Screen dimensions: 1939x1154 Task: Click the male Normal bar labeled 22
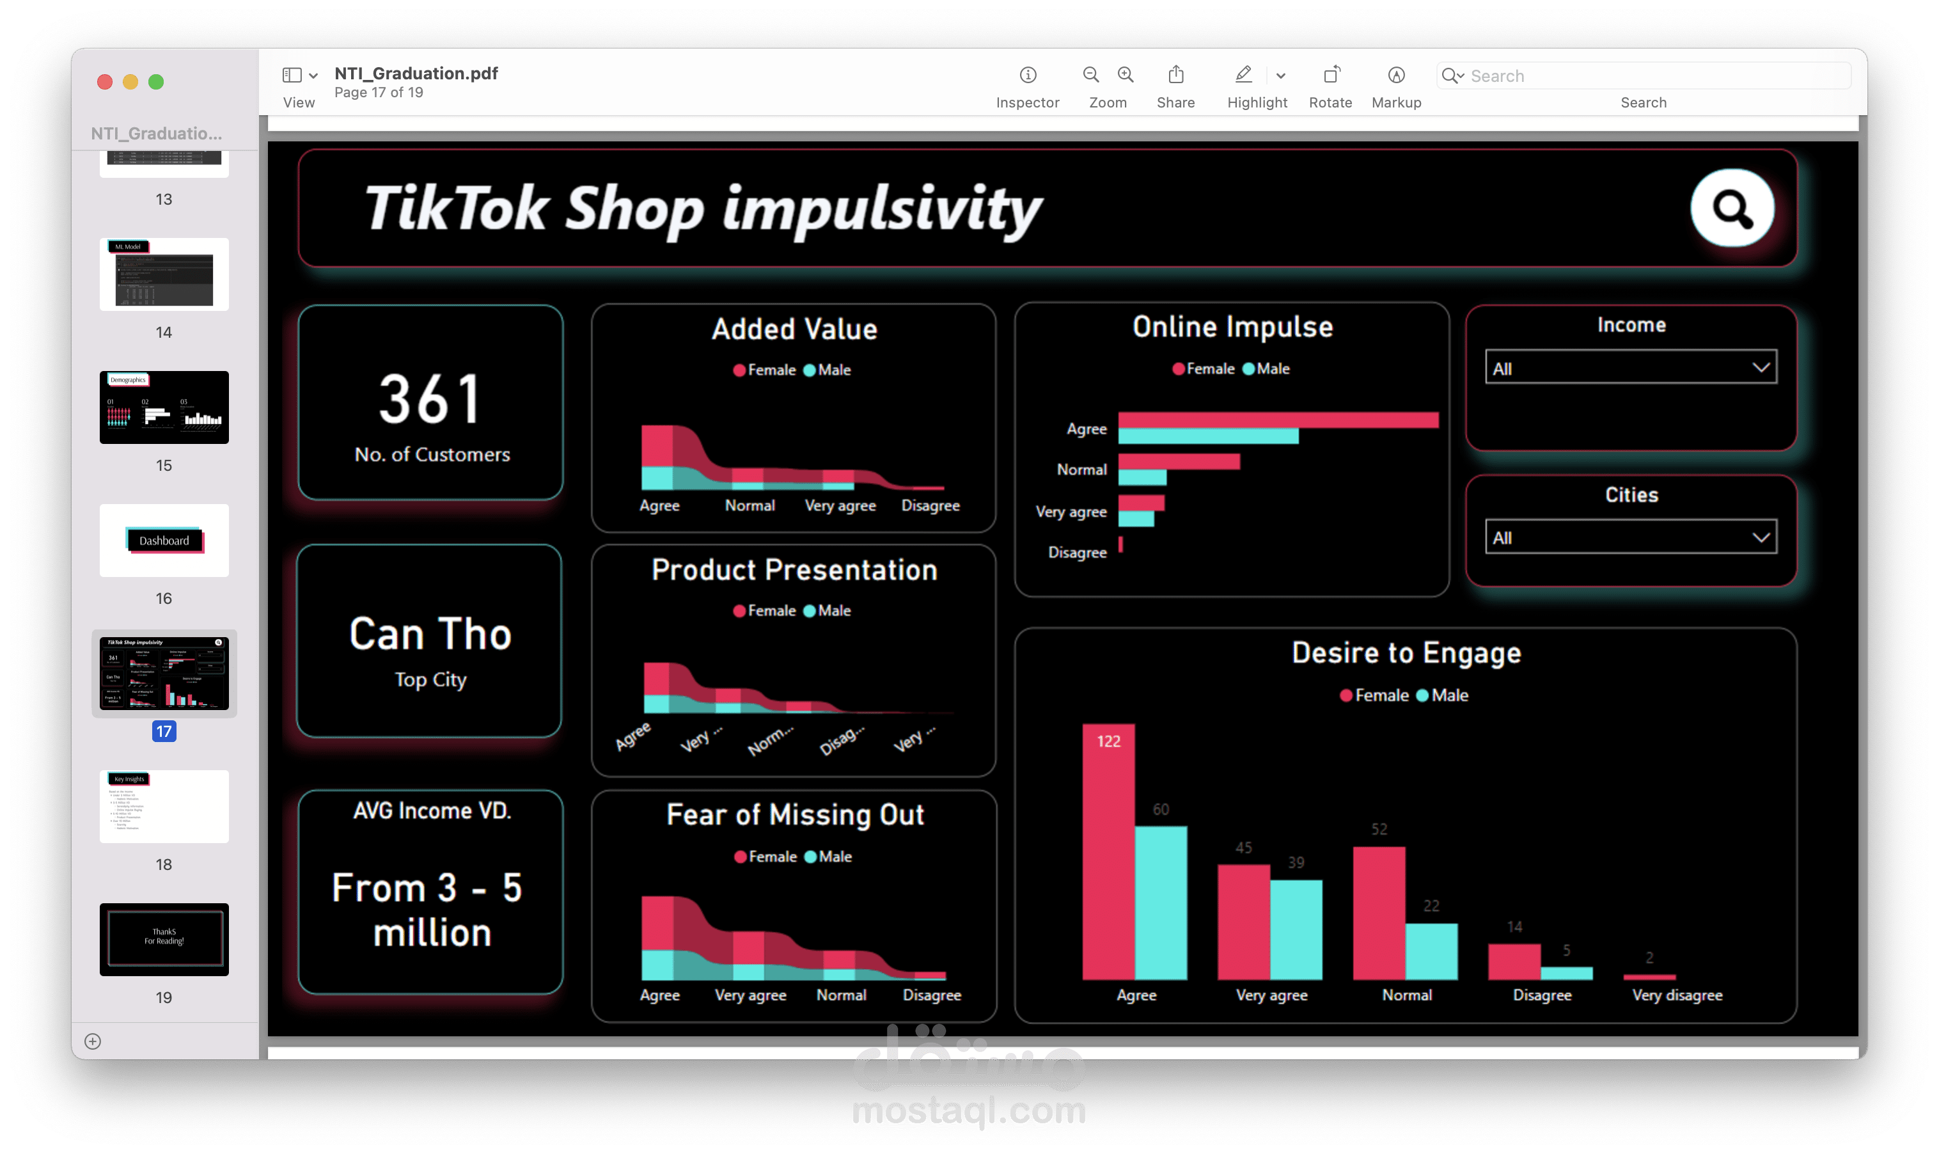1431,951
